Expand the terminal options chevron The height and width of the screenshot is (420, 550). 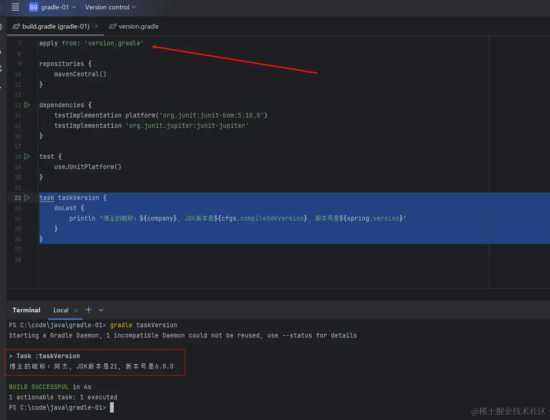pyautogui.click(x=101, y=310)
